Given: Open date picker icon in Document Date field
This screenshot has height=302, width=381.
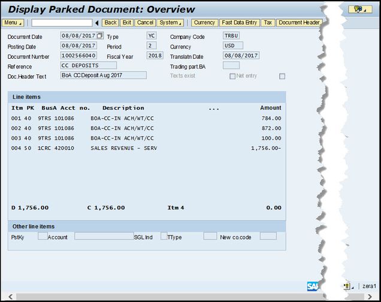Looking at the screenshot, I should (x=99, y=36).
